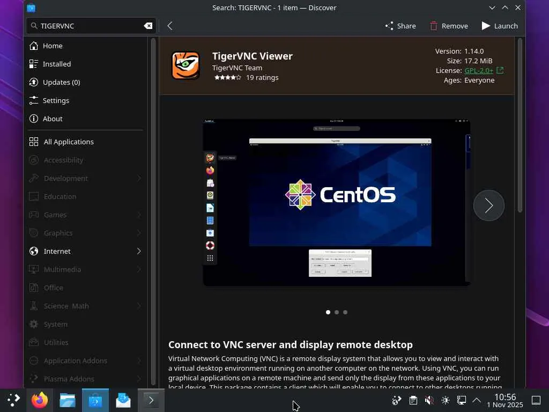
Task: Click the star rating for TigerVNC
Action: pyautogui.click(x=227, y=77)
